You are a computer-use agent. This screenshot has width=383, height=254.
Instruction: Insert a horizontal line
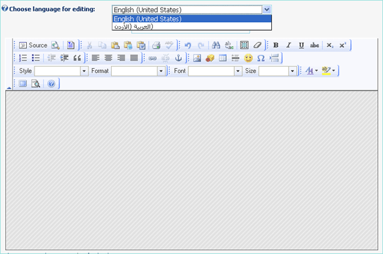pyautogui.click(x=235, y=58)
